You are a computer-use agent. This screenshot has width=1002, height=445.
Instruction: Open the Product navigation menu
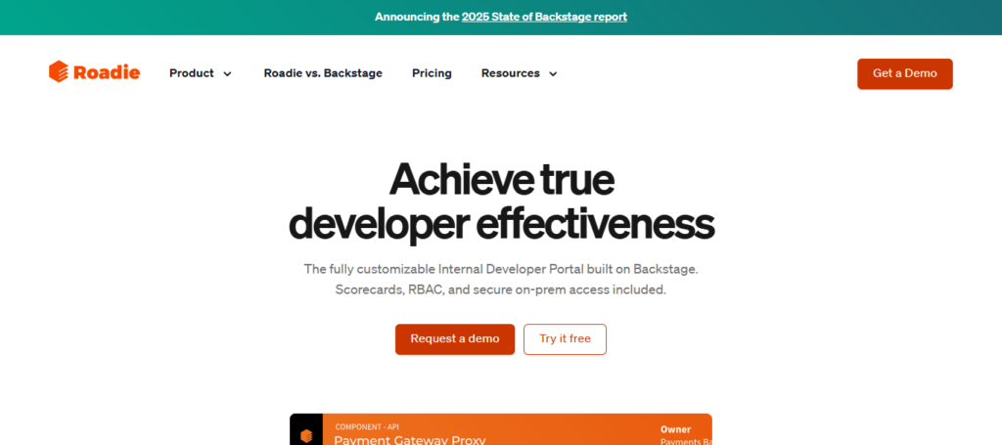192,73
